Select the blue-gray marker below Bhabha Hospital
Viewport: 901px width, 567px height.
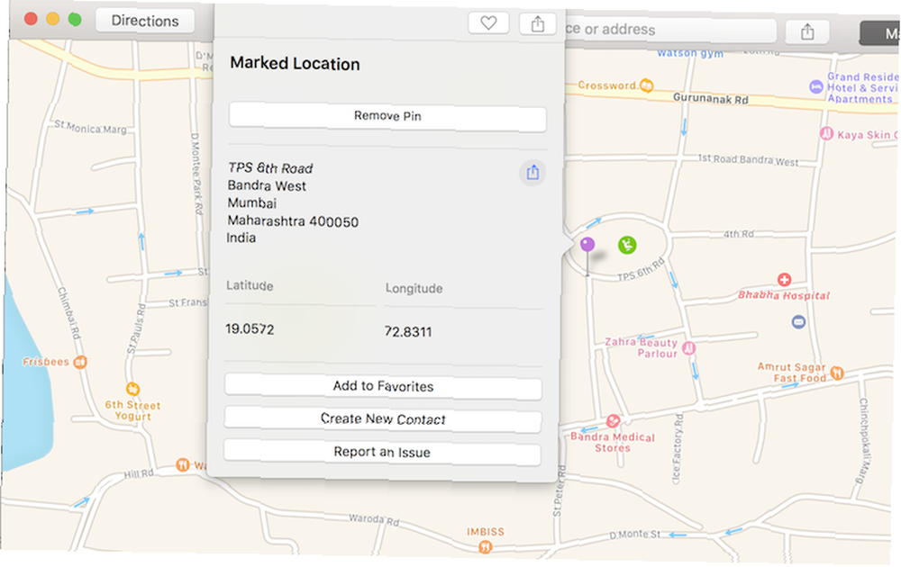pos(798,322)
